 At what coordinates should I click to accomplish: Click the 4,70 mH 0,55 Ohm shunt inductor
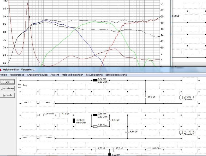74,121
